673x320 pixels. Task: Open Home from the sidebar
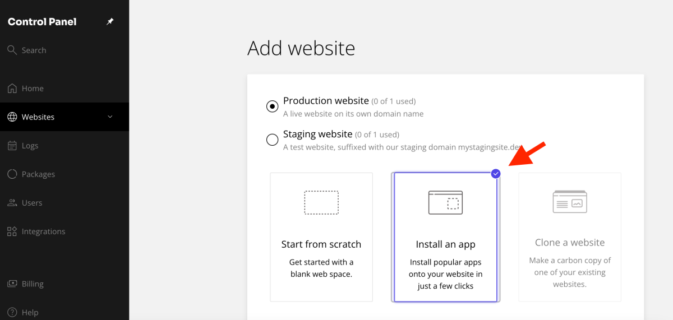[x=33, y=88]
